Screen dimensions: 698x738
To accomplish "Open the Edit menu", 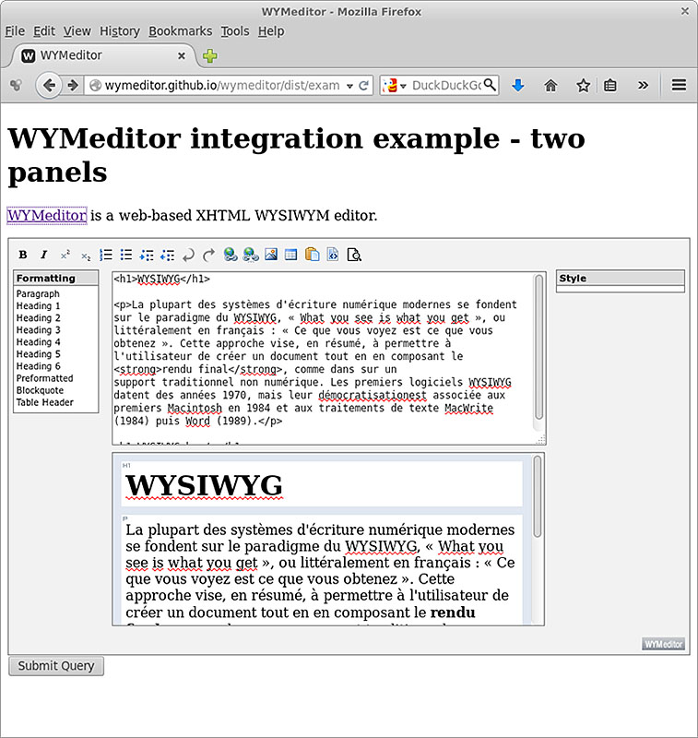I will click(x=44, y=31).
